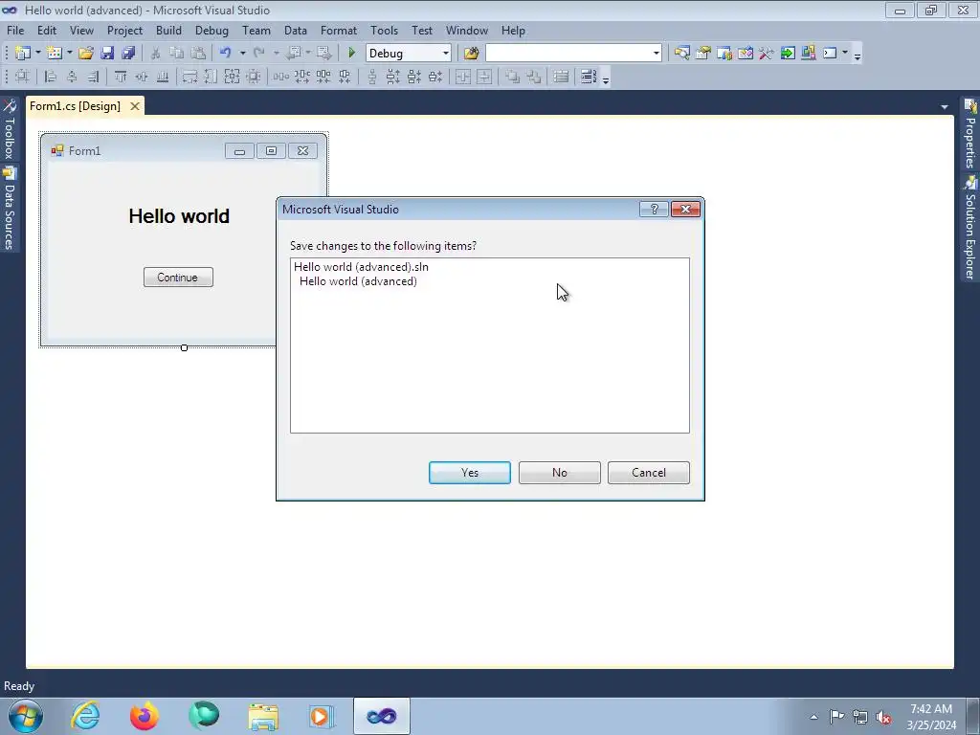This screenshot has width=980, height=735.
Task: Click the Send to Back icon
Action: click(534, 77)
